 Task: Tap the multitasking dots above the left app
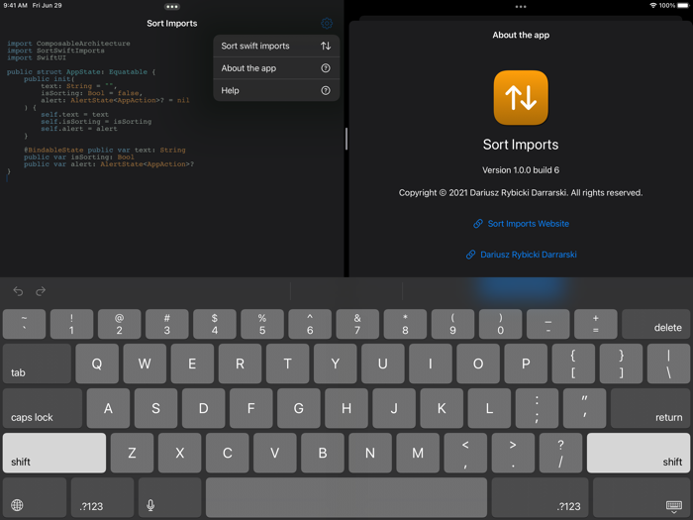click(172, 7)
